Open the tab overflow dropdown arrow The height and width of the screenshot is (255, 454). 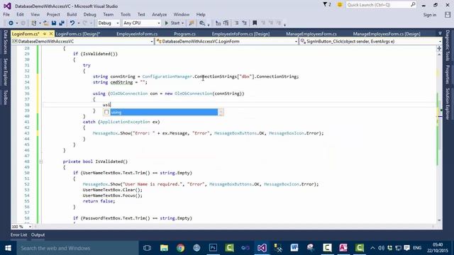point(440,34)
